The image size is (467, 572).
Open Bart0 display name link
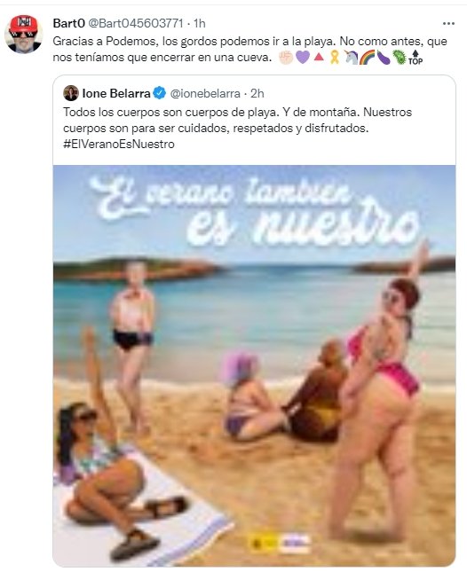(x=69, y=23)
